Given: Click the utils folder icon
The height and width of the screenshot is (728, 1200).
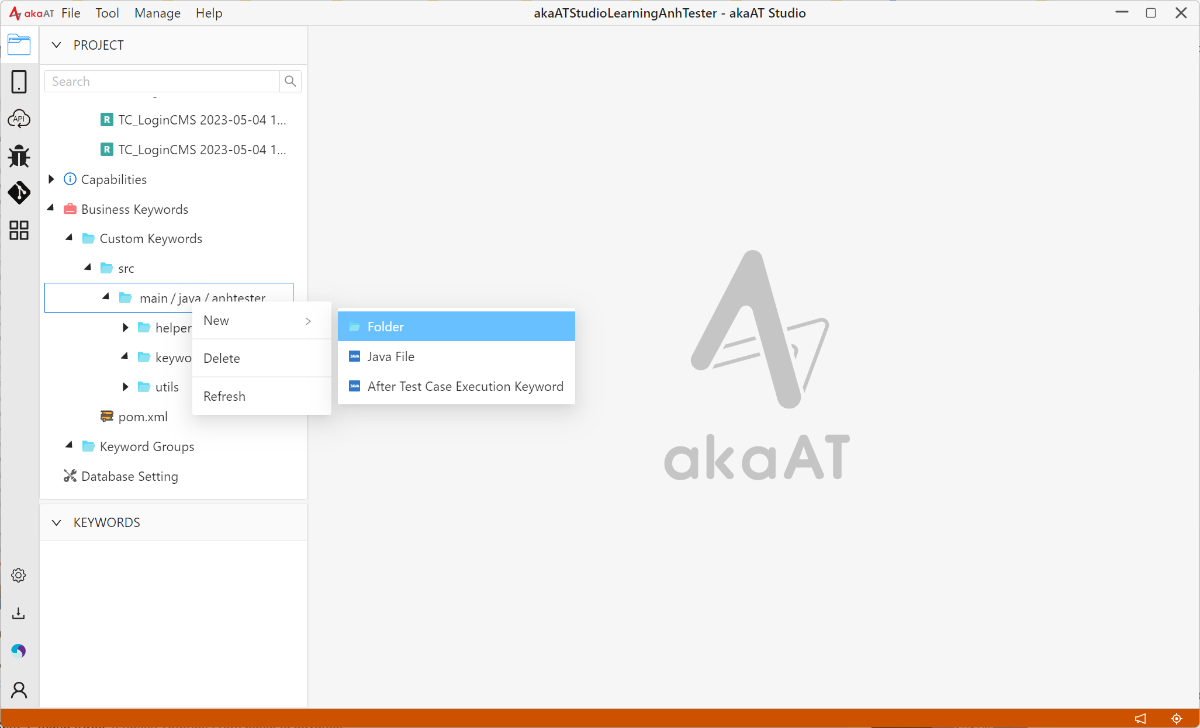Looking at the screenshot, I should pyautogui.click(x=144, y=387).
